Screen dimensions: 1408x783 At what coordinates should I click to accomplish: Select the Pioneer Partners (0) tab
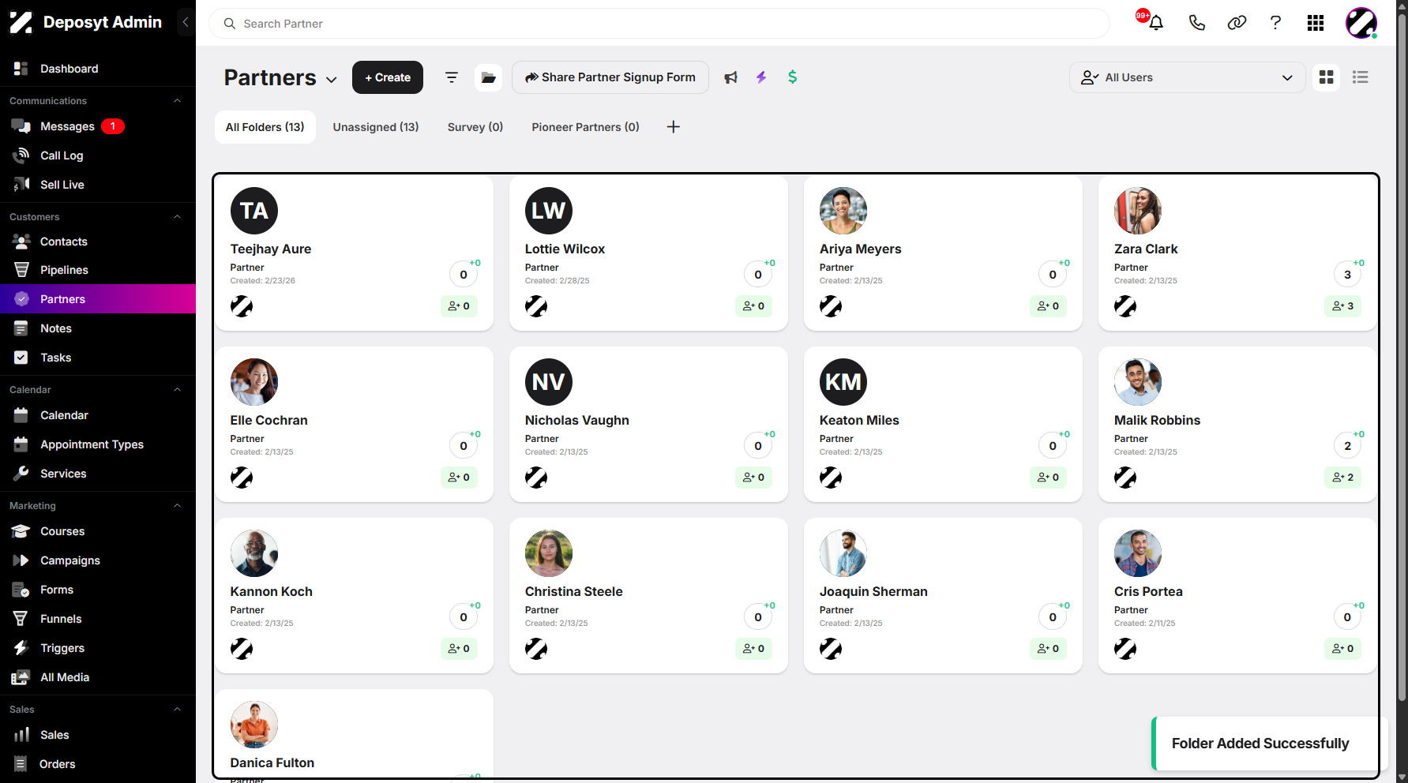click(x=586, y=127)
